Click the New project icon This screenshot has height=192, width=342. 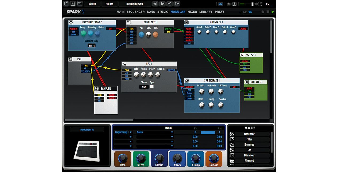66,4
